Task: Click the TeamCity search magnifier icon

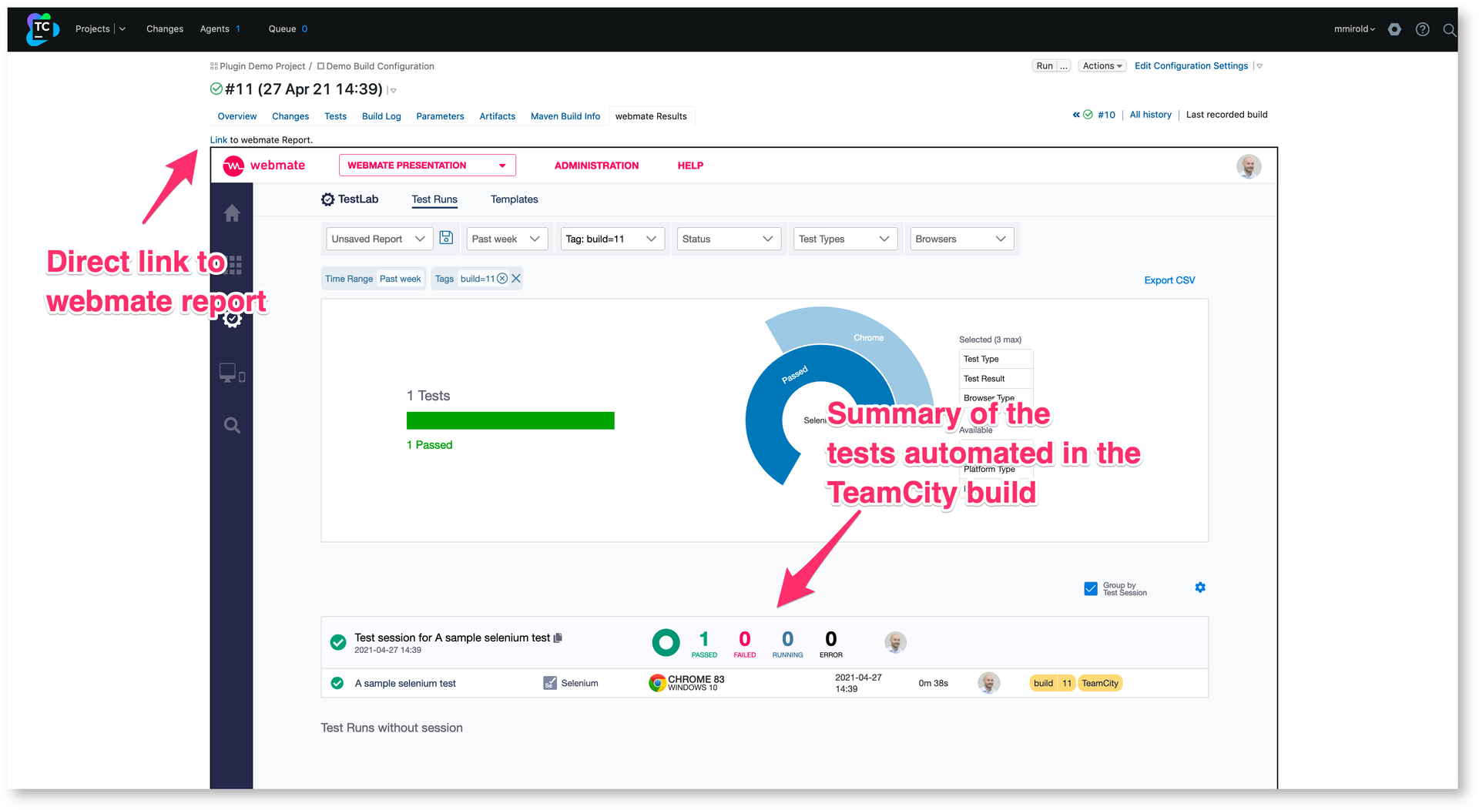Action: 1449,30
